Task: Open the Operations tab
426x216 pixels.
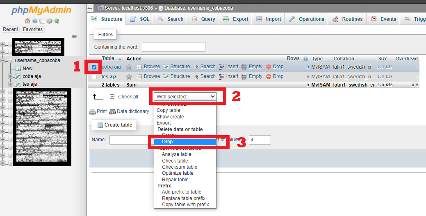Action: 306,19
